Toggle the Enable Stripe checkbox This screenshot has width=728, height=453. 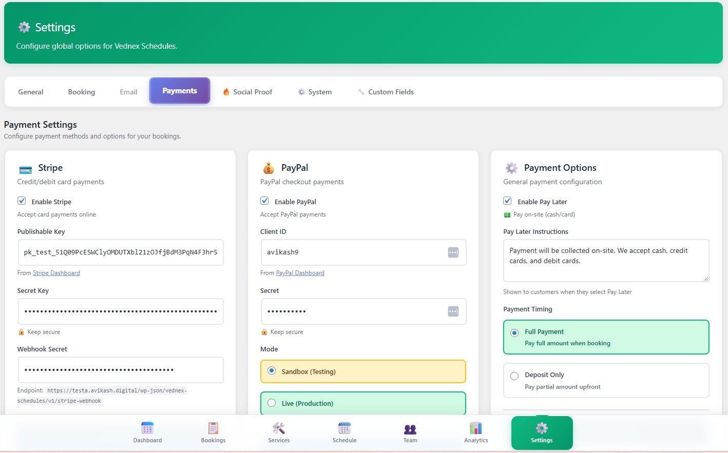click(22, 201)
